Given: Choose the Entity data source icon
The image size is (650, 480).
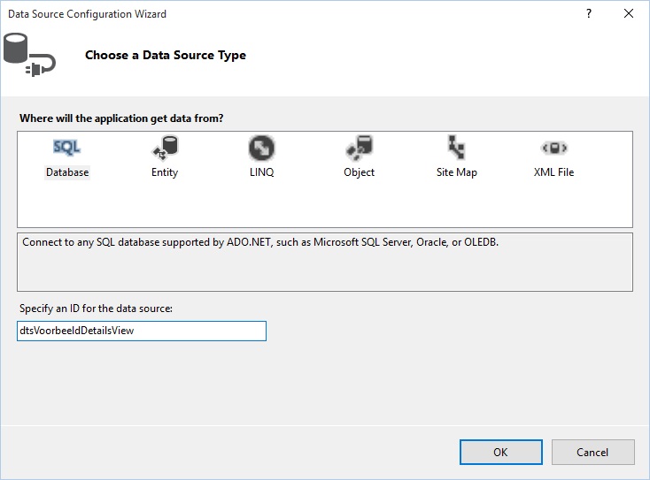Looking at the screenshot, I should [x=165, y=148].
